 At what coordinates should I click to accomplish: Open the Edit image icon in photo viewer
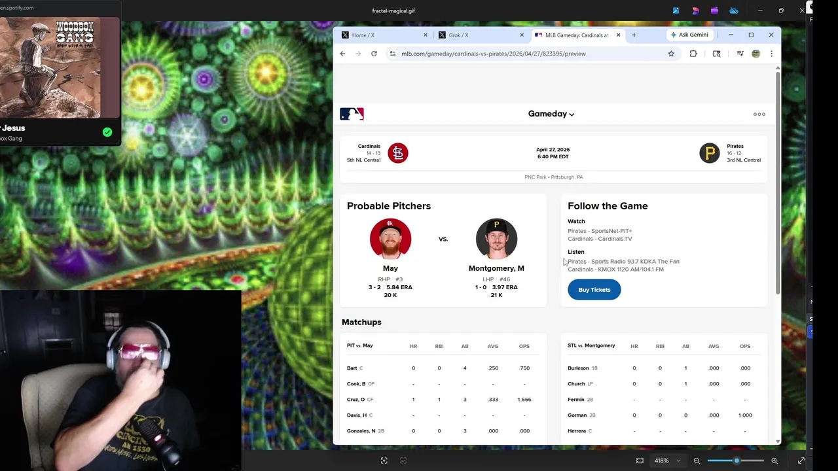(x=676, y=10)
